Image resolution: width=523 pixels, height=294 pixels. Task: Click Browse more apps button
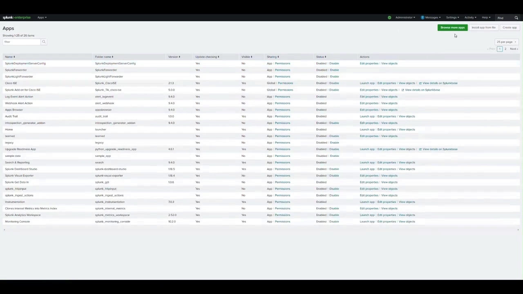[452, 27]
